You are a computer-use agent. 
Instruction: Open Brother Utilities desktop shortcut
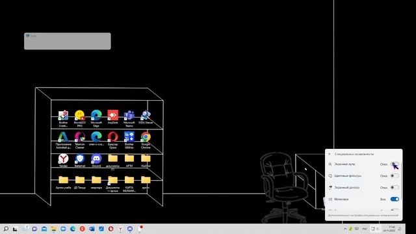129,140
